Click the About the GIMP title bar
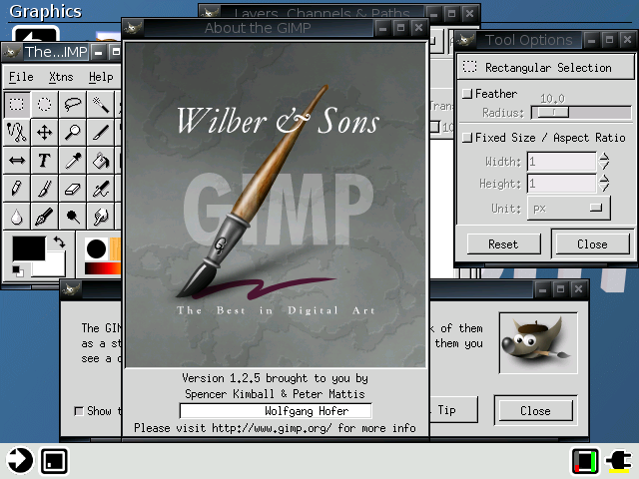The width and height of the screenshot is (639, 479). 258,28
